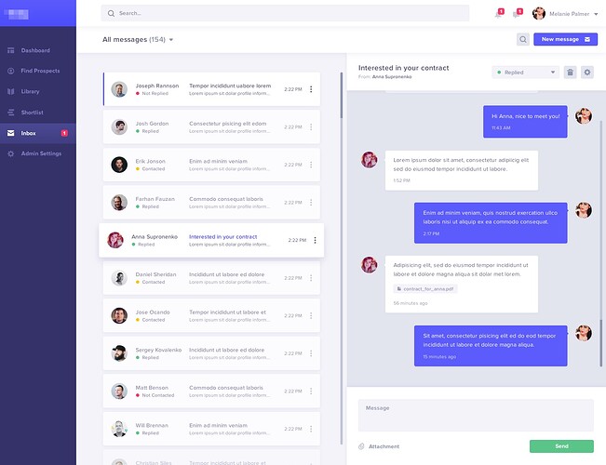Expand the Replied status dropdown
The width and height of the screenshot is (606, 465).
click(x=525, y=73)
